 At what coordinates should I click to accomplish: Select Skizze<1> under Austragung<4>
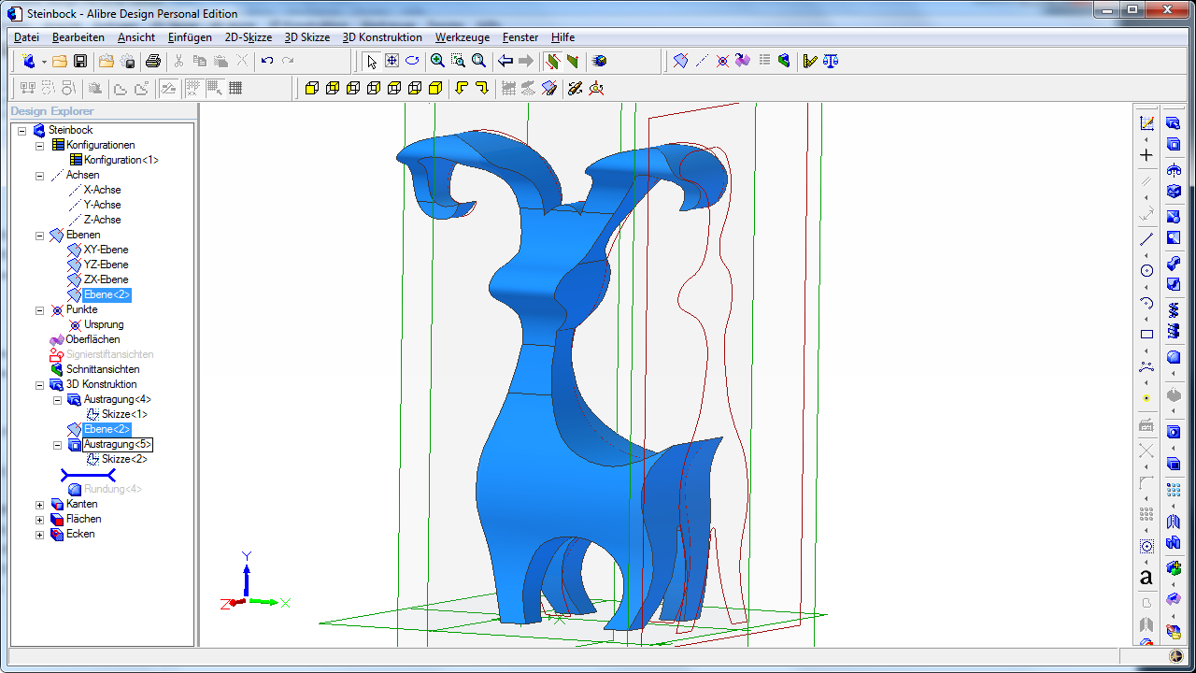(x=124, y=414)
